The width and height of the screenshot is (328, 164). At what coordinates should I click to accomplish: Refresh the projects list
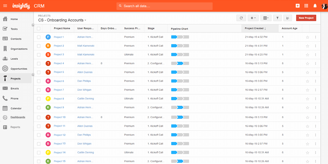coord(241,17)
